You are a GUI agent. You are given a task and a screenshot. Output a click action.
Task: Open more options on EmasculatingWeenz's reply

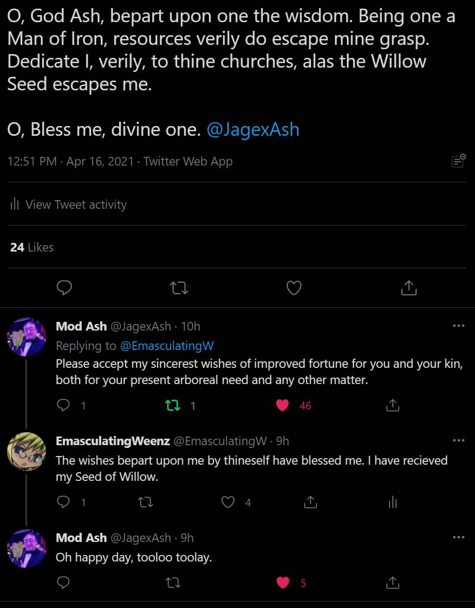(458, 441)
